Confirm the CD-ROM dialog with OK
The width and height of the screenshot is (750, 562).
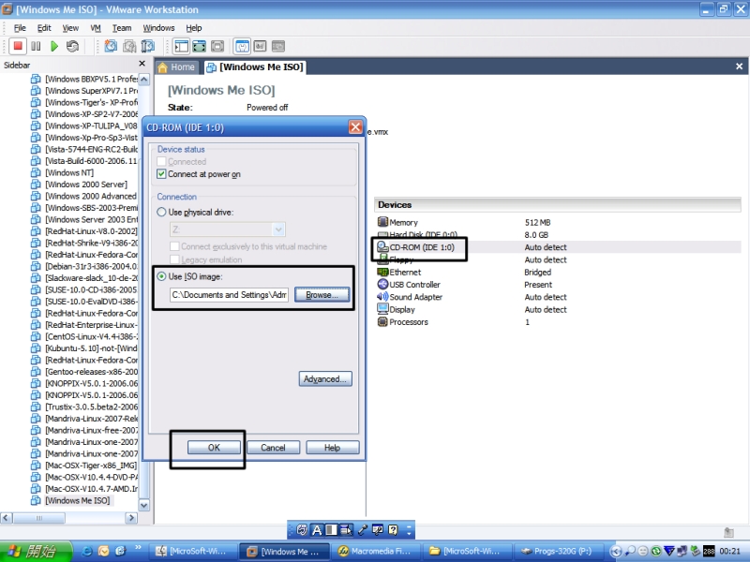point(214,448)
